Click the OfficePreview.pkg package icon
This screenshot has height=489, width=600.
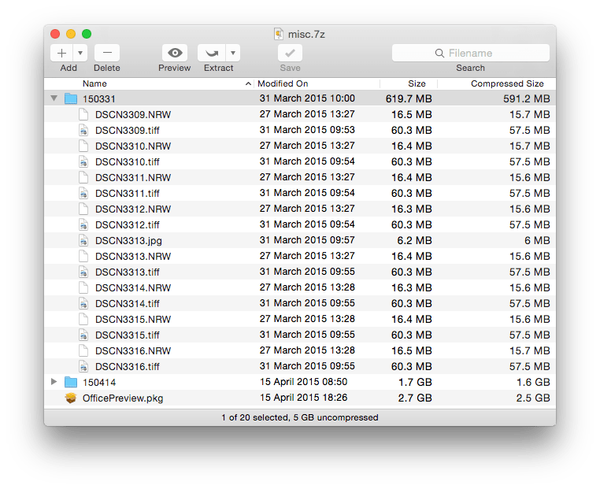tap(71, 398)
